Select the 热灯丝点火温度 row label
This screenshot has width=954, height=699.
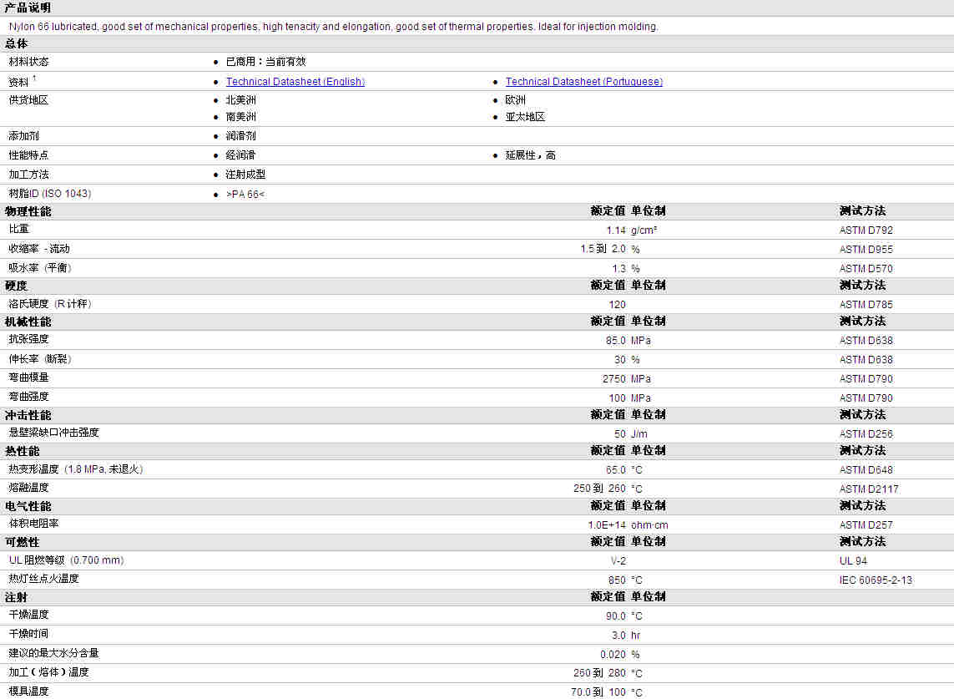[x=43, y=579]
